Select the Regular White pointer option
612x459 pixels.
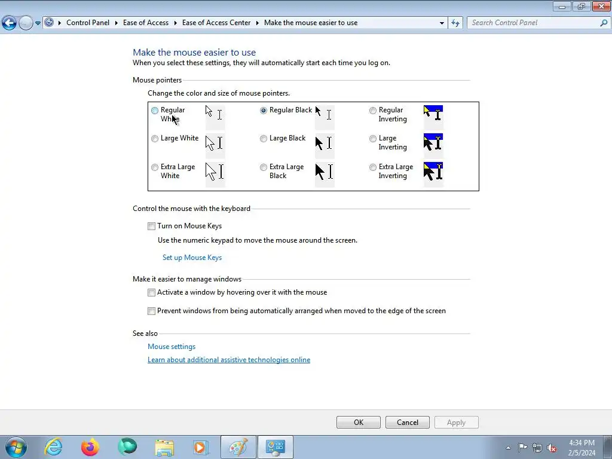tap(155, 111)
